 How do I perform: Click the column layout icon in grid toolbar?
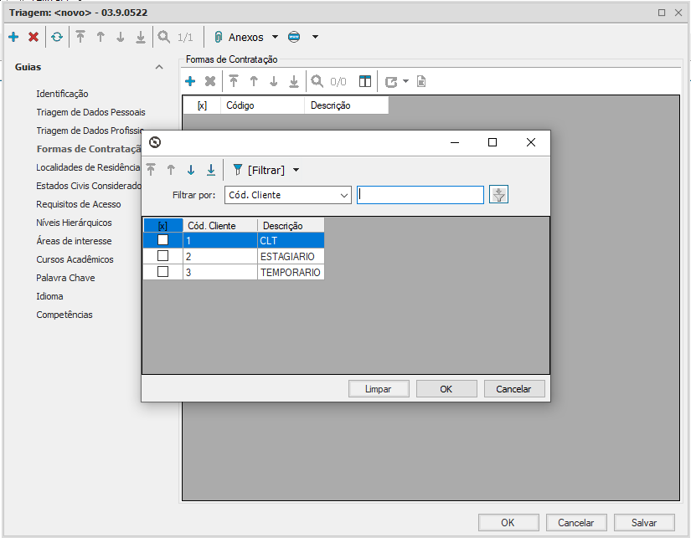click(364, 81)
